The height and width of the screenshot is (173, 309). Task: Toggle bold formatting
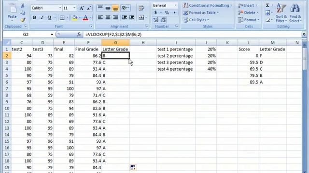click(34, 17)
